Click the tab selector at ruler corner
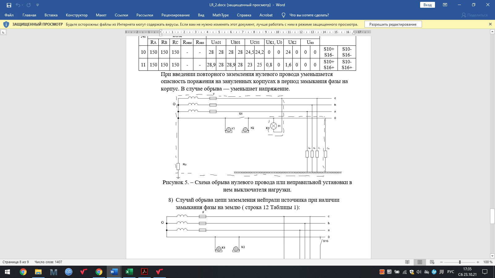The height and width of the screenshot is (278, 495). point(3,32)
